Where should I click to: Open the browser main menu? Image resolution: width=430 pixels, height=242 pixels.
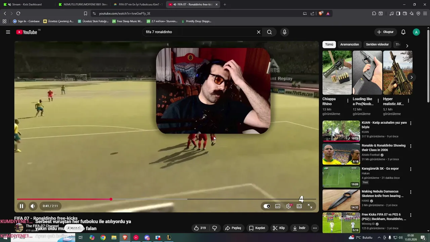pos(425,13)
